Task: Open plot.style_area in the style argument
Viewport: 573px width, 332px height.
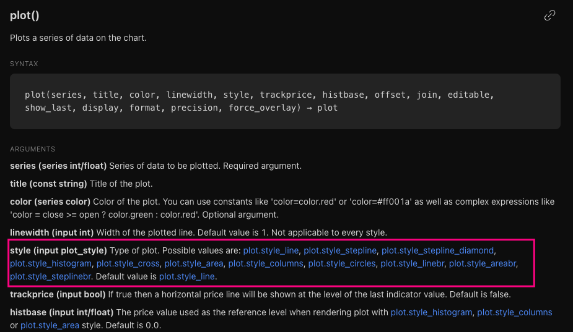Action: click(194, 263)
